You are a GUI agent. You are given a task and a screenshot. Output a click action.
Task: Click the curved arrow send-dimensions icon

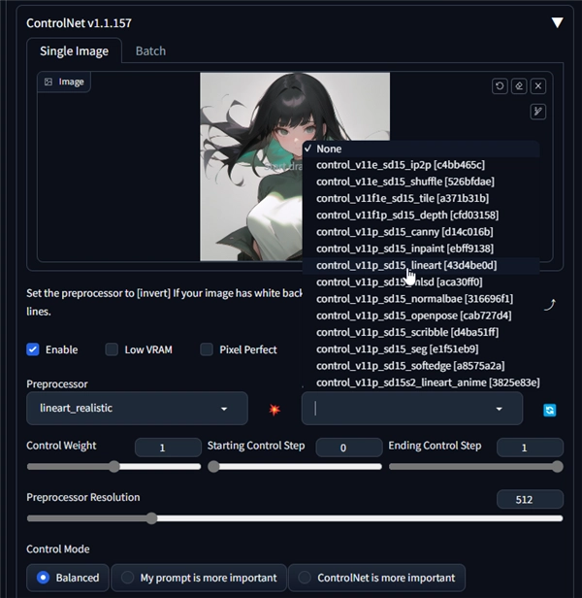pyautogui.click(x=550, y=305)
